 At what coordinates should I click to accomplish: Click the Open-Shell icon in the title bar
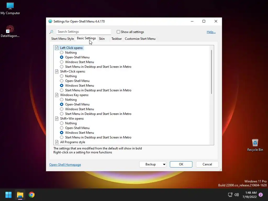[50, 21]
